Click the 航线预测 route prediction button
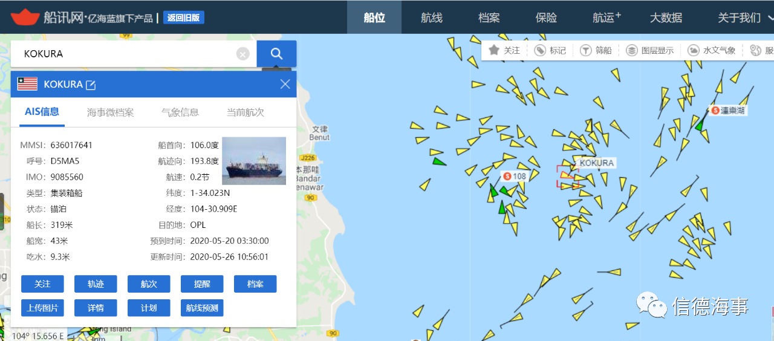Screen dimensions: 774x341 (202, 308)
